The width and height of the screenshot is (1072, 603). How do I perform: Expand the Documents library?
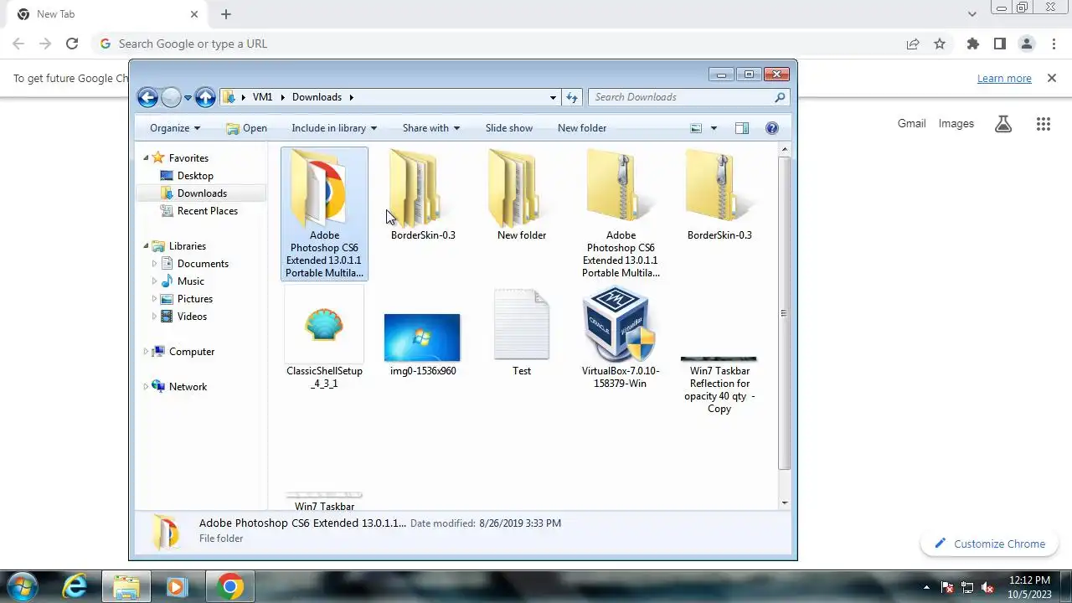(x=154, y=264)
